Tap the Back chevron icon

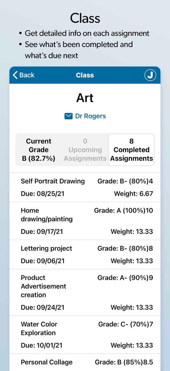[15, 75]
